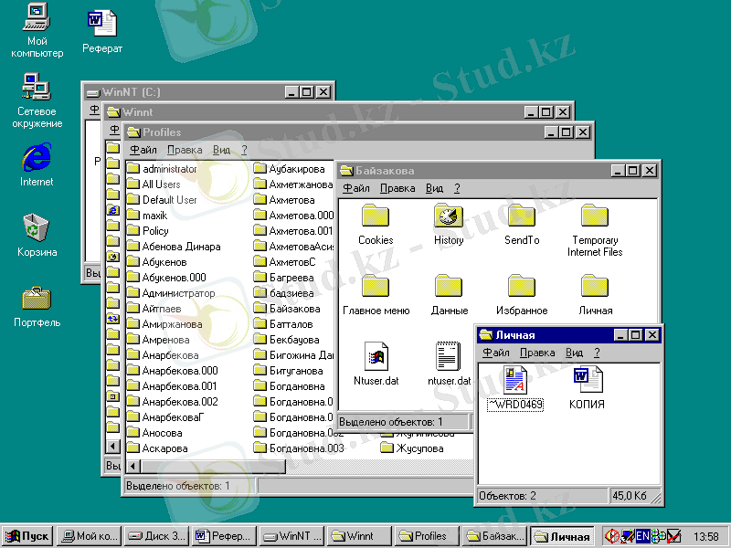Screen dimensions: 731x548
Task: Open Правка menu in Байзакова window
Action: [397, 188]
